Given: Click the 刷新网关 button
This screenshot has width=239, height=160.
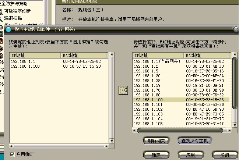Looking at the screenshot, I should pyautogui.click(x=156, y=141).
